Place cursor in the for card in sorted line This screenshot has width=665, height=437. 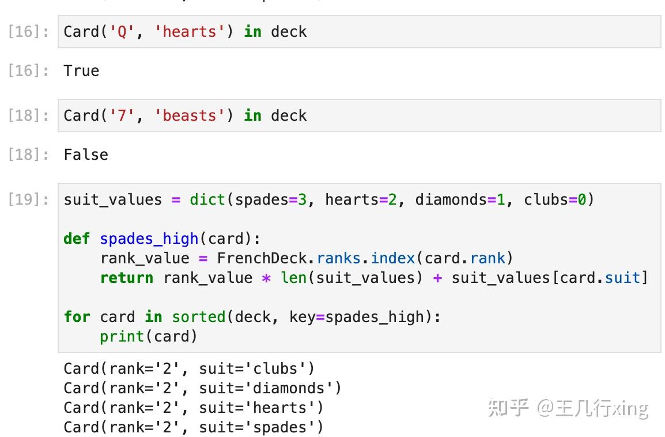pyautogui.click(x=252, y=317)
